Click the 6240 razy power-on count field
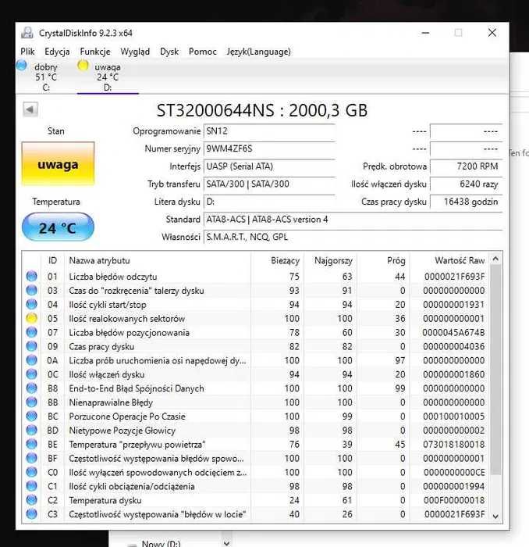Screen dimensions: 529x547 (466, 184)
